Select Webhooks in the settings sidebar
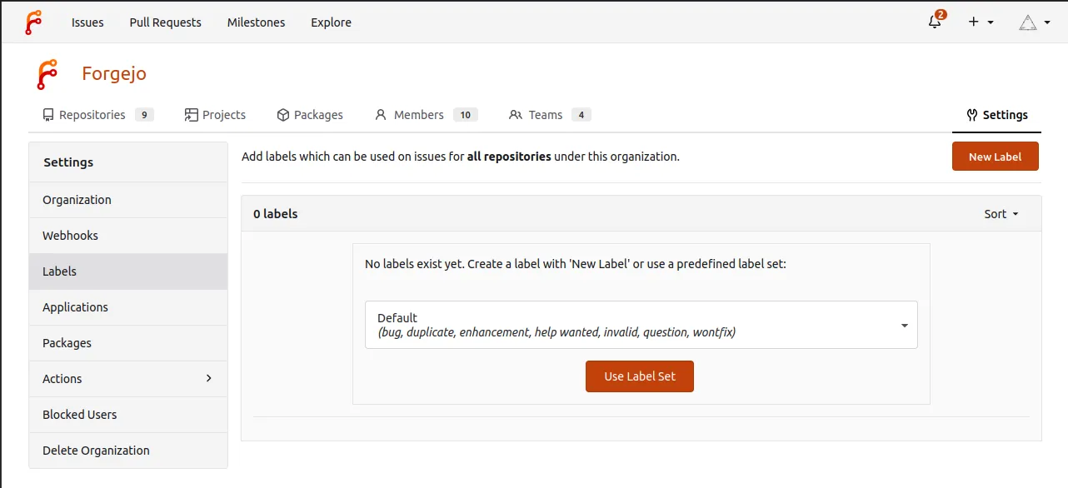 coord(70,236)
